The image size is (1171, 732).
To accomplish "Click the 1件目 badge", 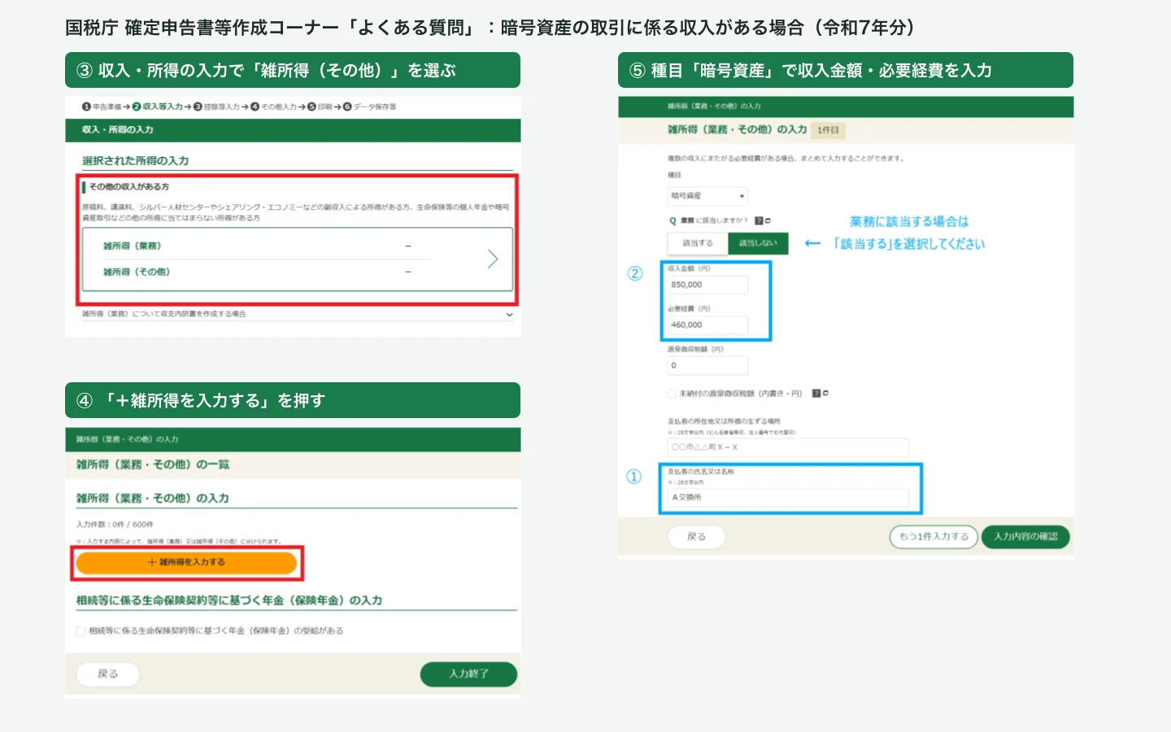I will [829, 130].
